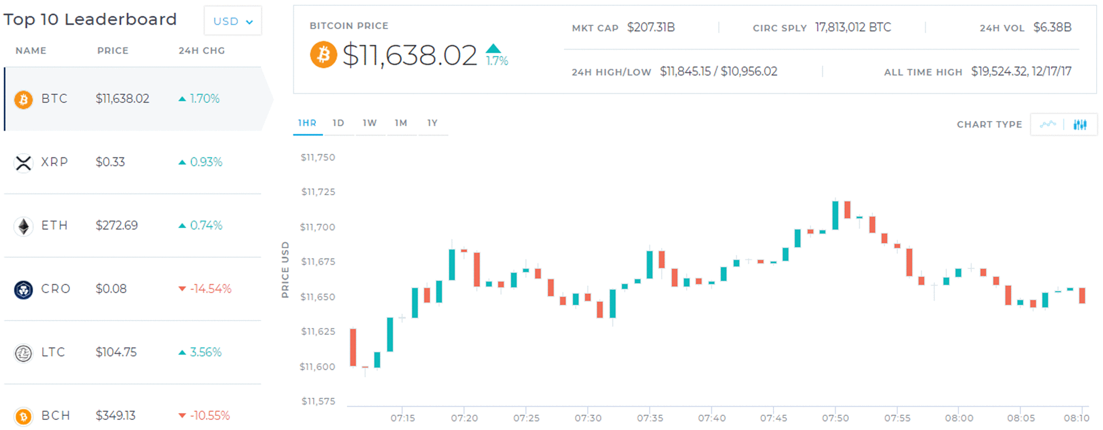This screenshot has height=430, width=1103.
Task: Click the Bitcoin icon in the leaderboard
Action: (23, 99)
